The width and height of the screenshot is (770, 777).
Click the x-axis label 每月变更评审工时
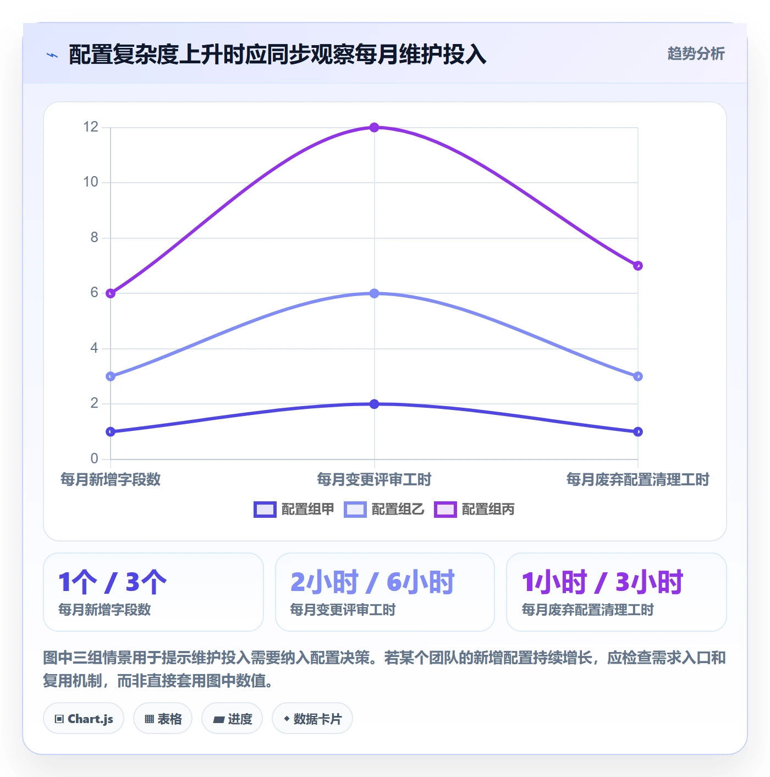point(374,479)
